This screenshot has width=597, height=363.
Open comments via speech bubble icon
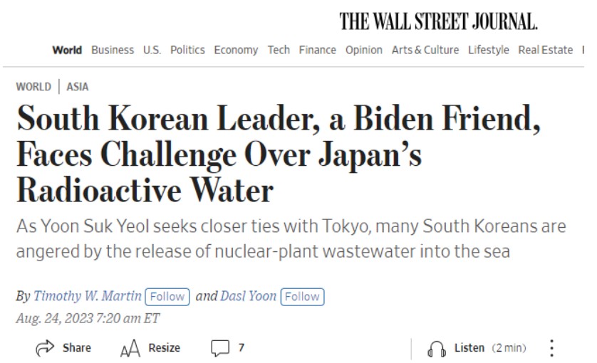click(x=219, y=348)
